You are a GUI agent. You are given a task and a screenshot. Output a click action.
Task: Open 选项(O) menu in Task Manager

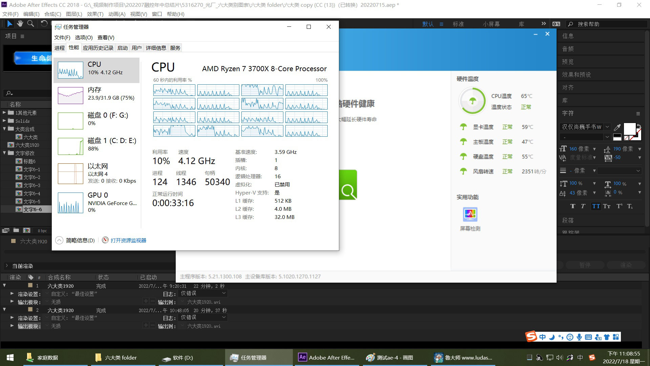tap(84, 37)
